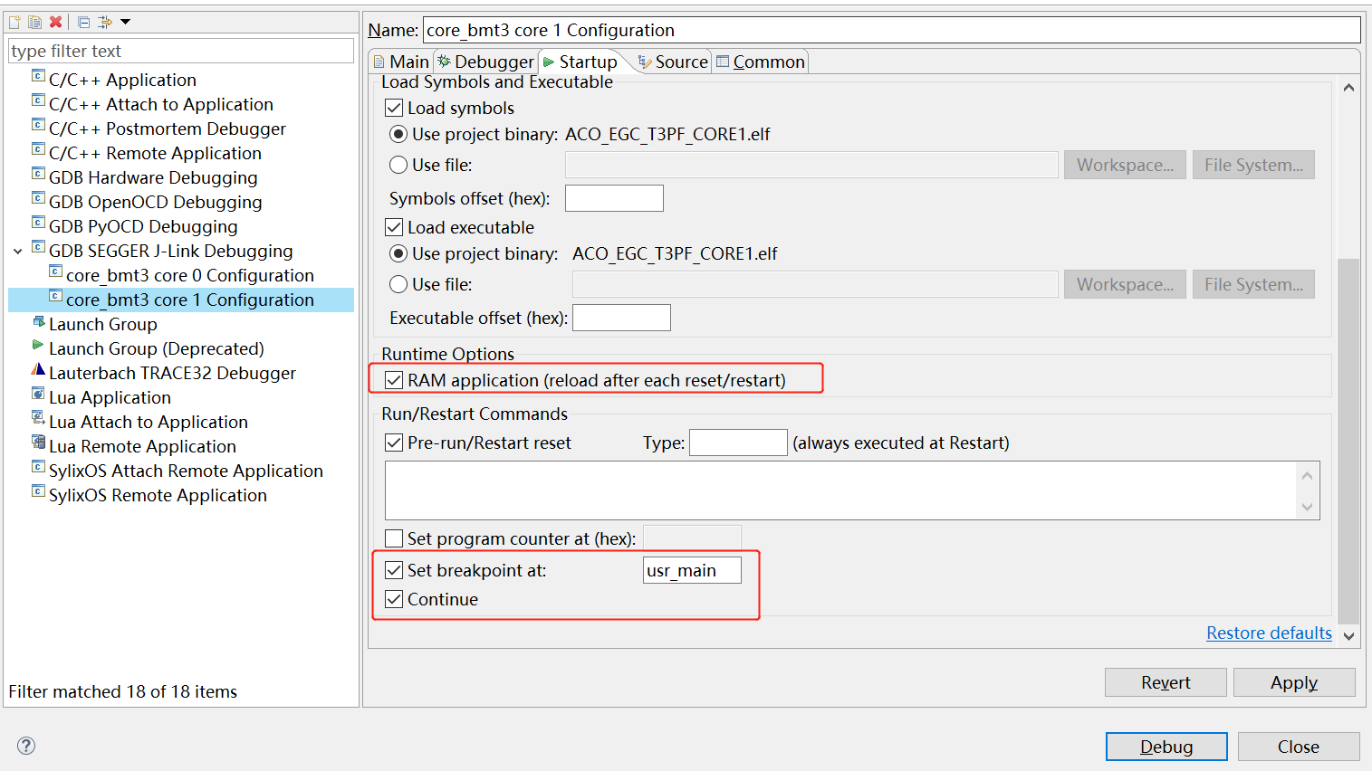This screenshot has width=1372, height=771.
Task: Click the Symbols offset (hex) field
Action: 614,198
